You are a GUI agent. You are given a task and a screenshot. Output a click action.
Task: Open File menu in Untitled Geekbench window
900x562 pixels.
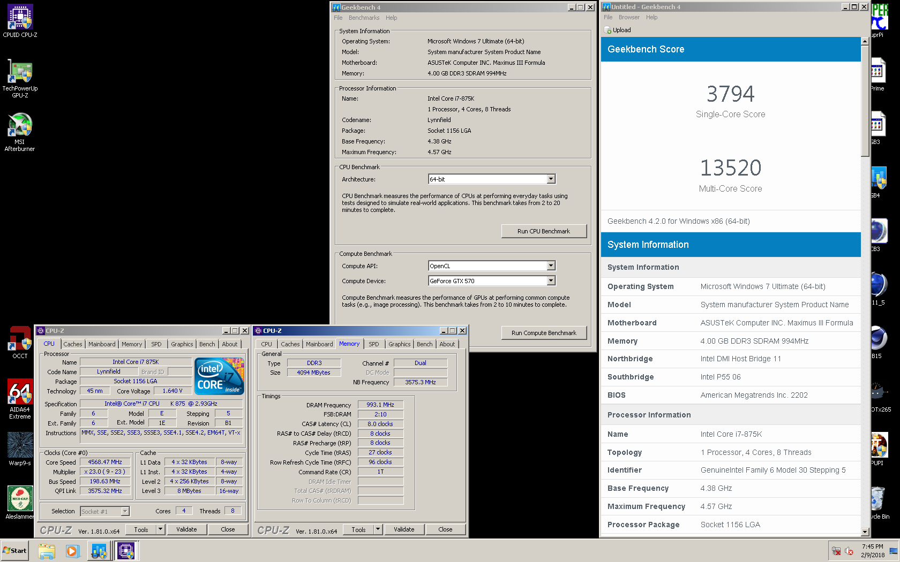[x=608, y=17]
